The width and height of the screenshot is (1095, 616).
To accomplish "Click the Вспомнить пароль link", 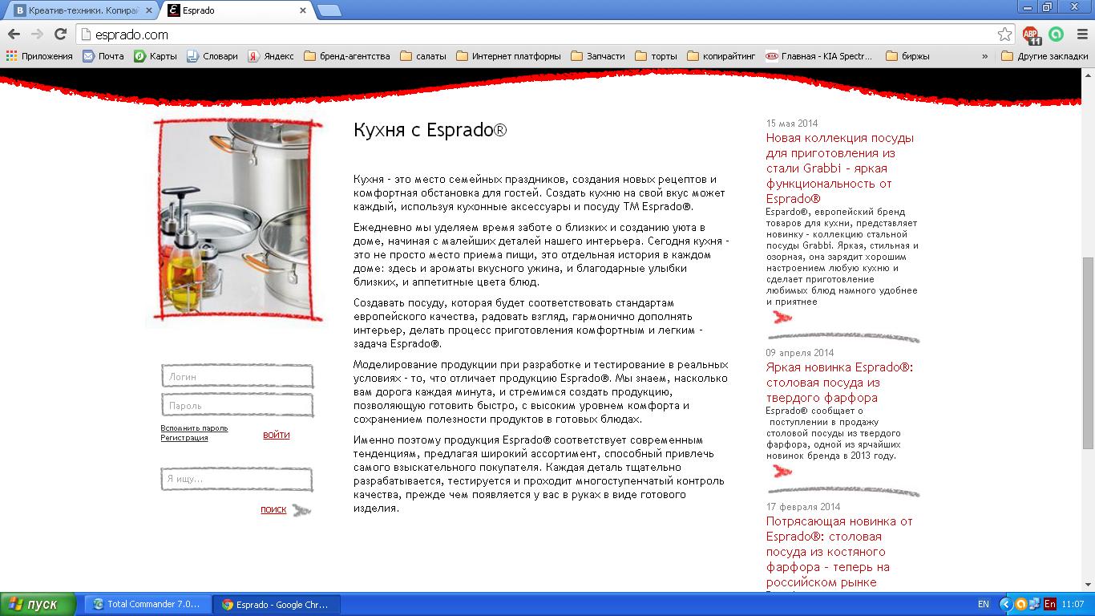I will (194, 428).
